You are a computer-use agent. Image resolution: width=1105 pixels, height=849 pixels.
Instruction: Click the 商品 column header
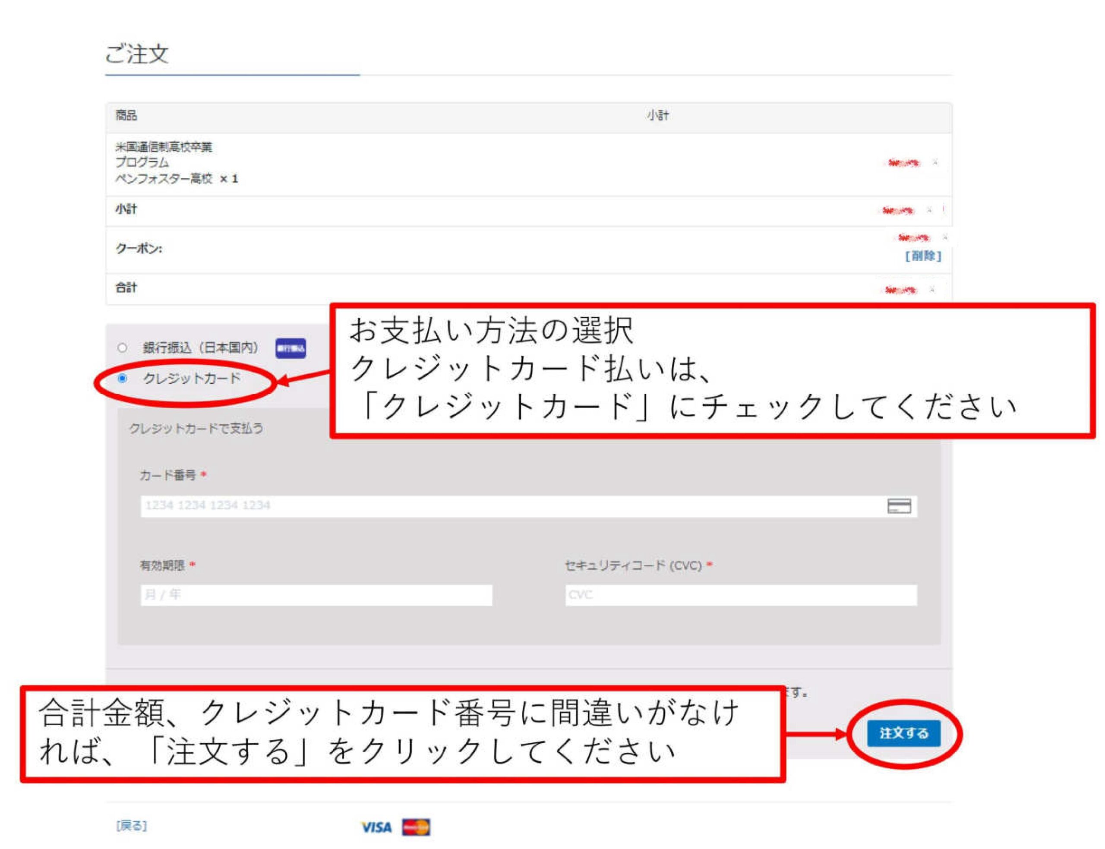coord(126,115)
